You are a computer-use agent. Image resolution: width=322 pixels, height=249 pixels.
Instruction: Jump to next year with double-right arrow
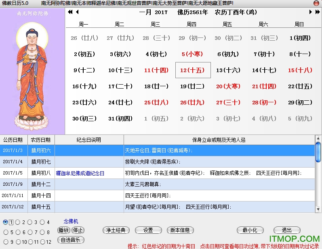318,12
